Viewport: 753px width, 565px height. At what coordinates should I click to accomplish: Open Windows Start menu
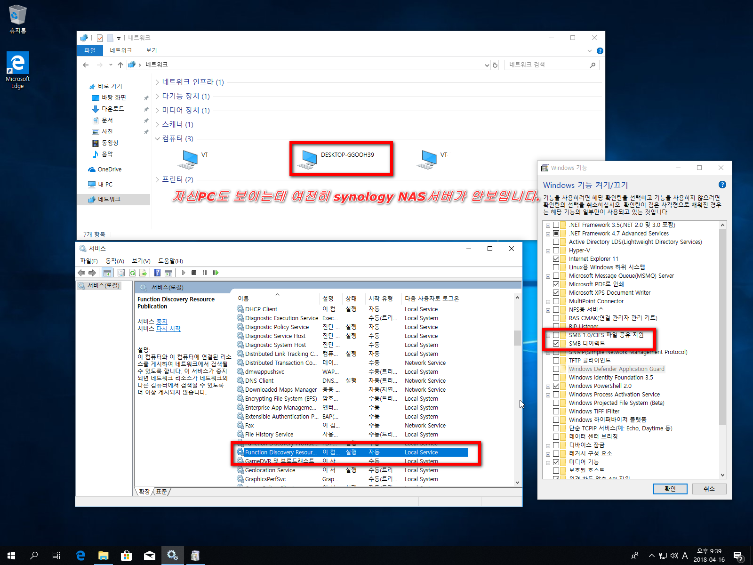(11, 556)
